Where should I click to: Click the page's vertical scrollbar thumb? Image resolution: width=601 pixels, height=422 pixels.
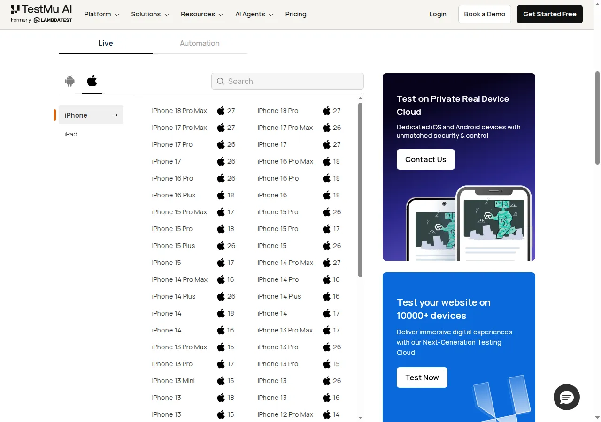point(598,118)
